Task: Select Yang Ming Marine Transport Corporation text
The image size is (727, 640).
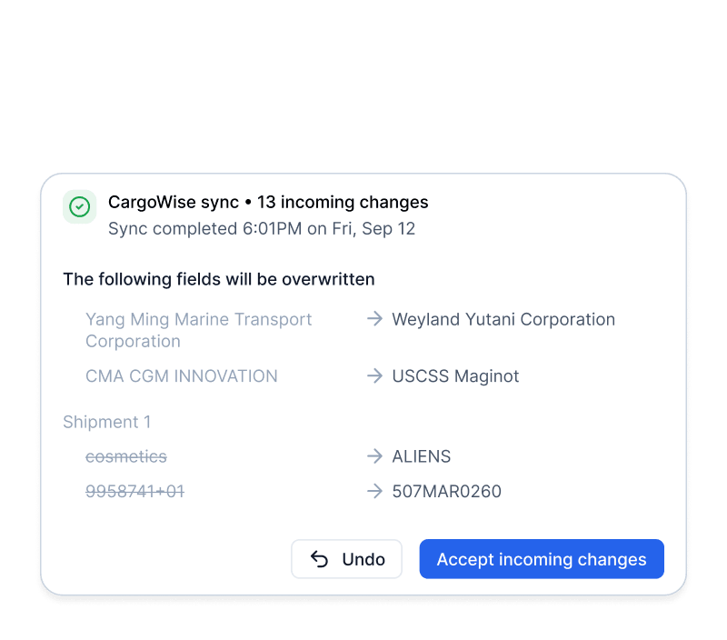Action: tap(198, 330)
